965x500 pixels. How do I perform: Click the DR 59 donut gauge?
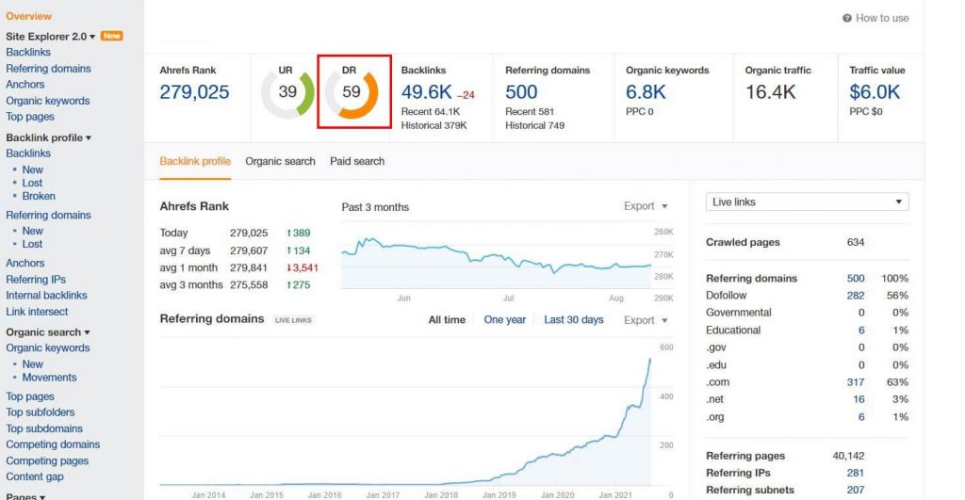[352, 92]
